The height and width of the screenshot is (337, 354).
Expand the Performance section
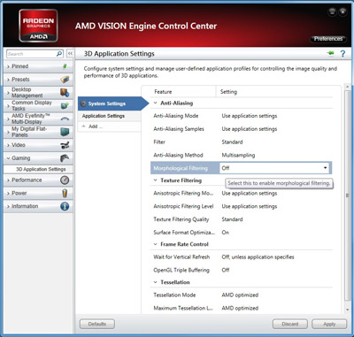8,180
